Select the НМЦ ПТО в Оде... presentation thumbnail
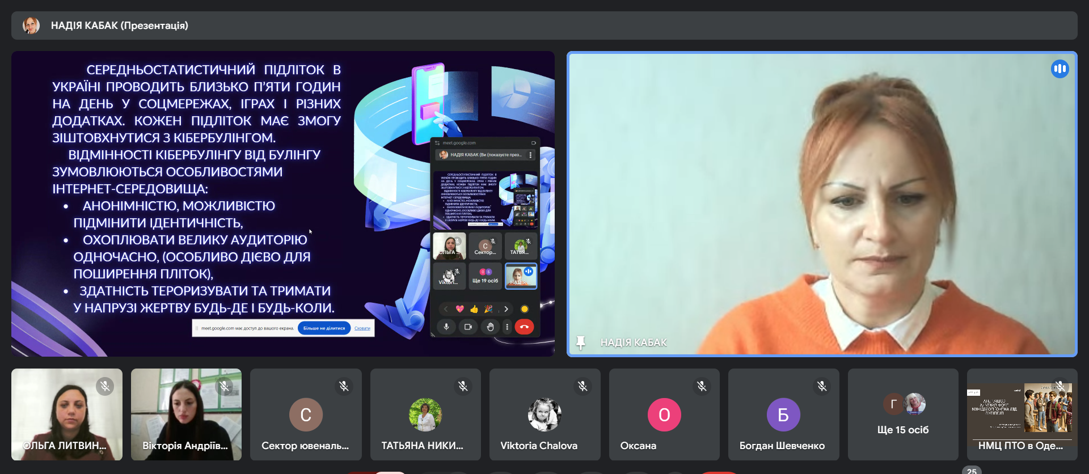This screenshot has height=474, width=1089. (x=1022, y=414)
